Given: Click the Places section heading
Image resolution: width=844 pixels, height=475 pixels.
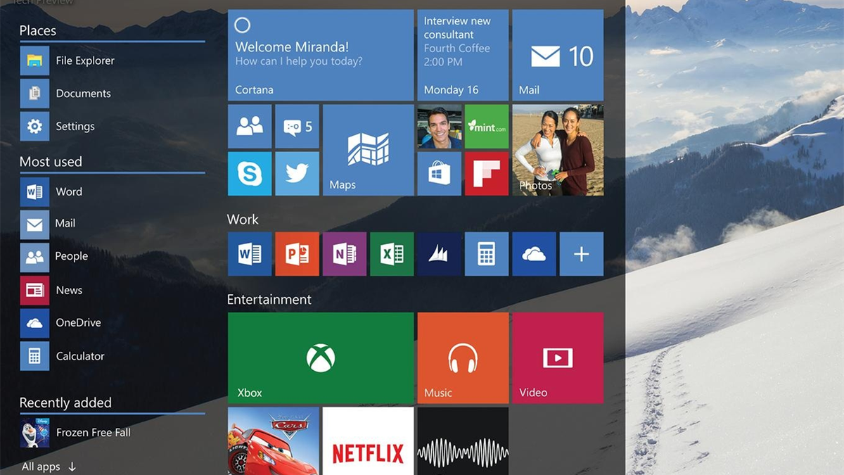Looking at the screenshot, I should (x=38, y=31).
